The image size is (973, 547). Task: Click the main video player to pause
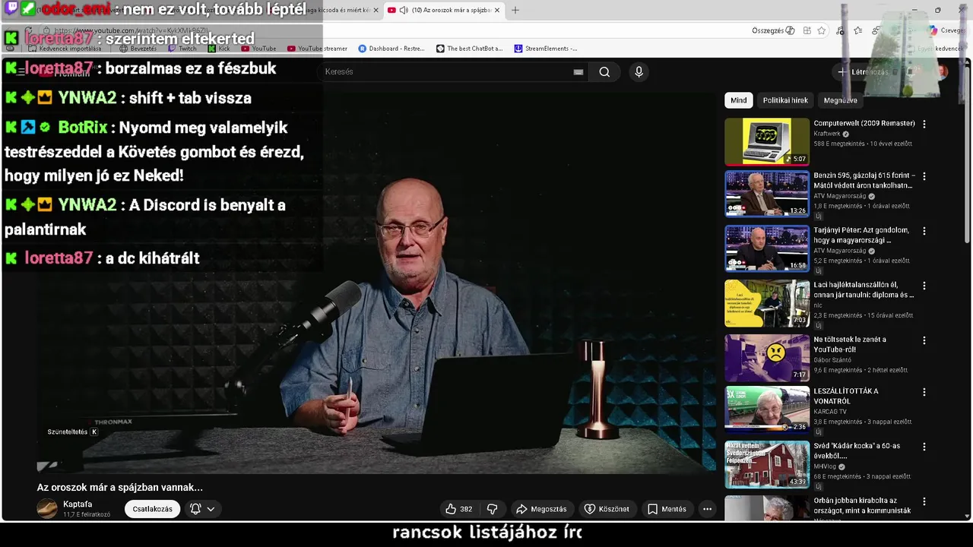376,283
